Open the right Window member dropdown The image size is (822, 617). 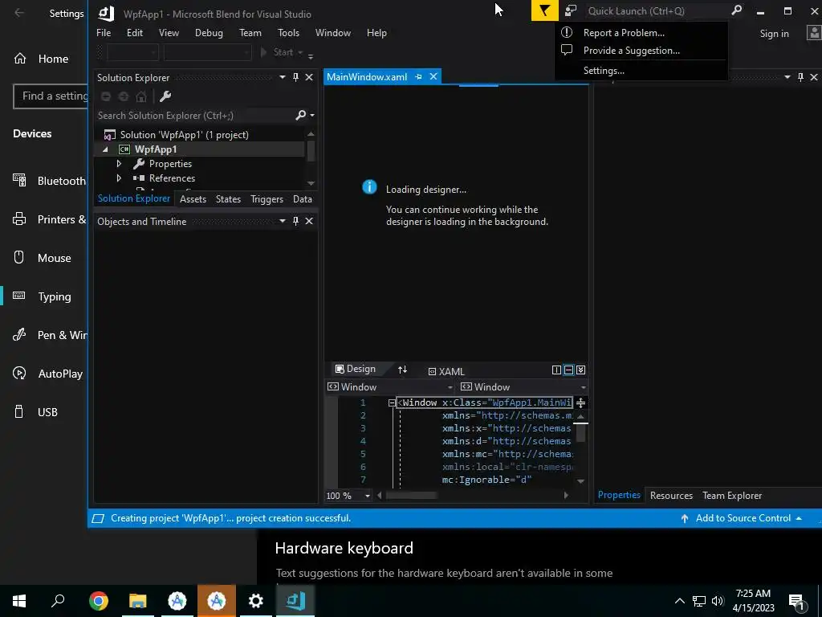(583, 387)
